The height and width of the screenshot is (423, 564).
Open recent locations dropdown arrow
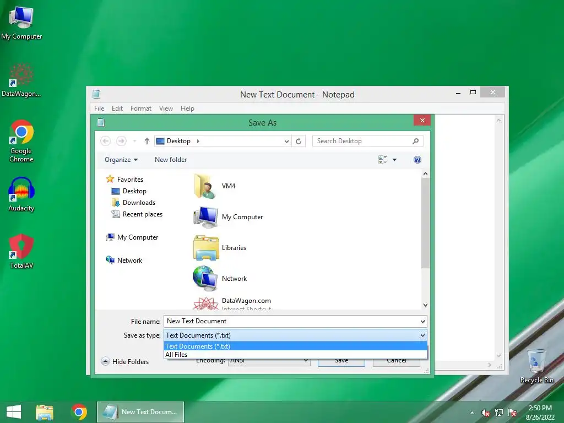[134, 141]
